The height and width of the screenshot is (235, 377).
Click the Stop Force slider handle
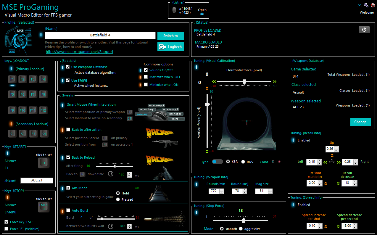244,220
